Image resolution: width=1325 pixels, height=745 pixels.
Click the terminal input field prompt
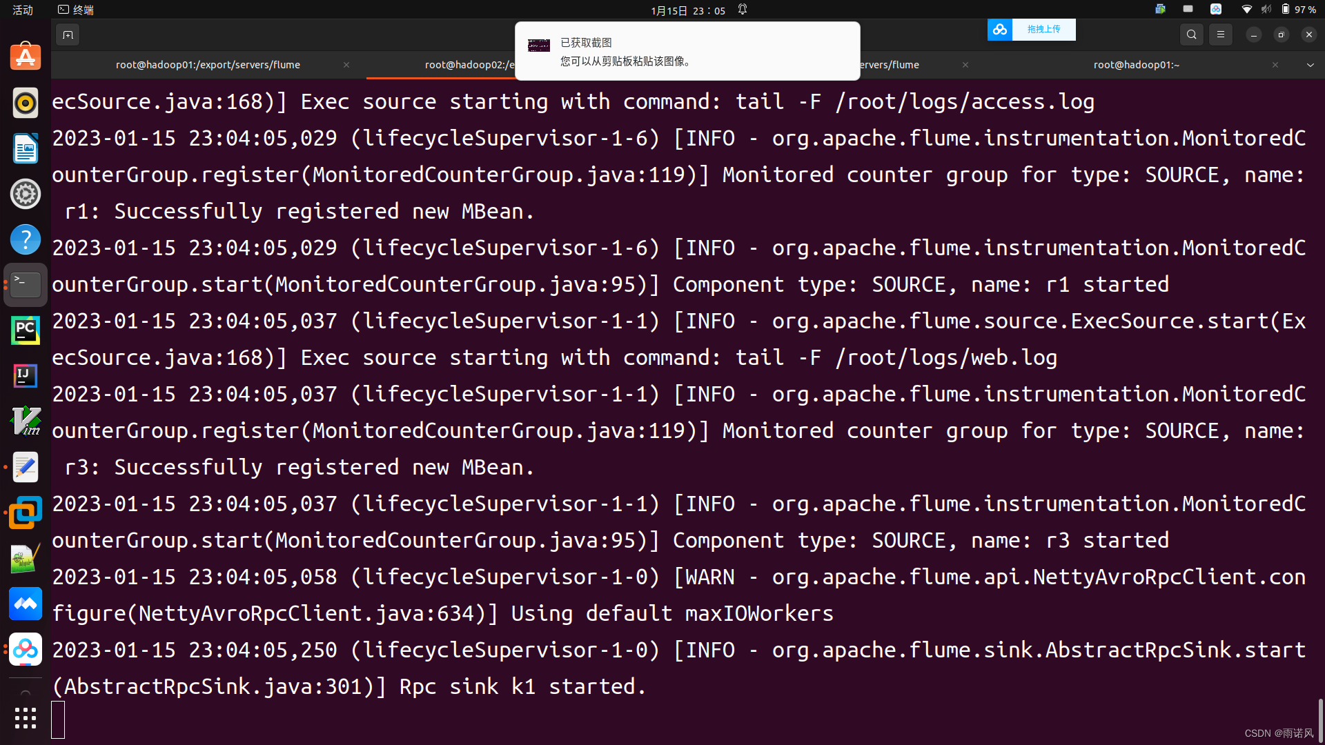coord(59,719)
